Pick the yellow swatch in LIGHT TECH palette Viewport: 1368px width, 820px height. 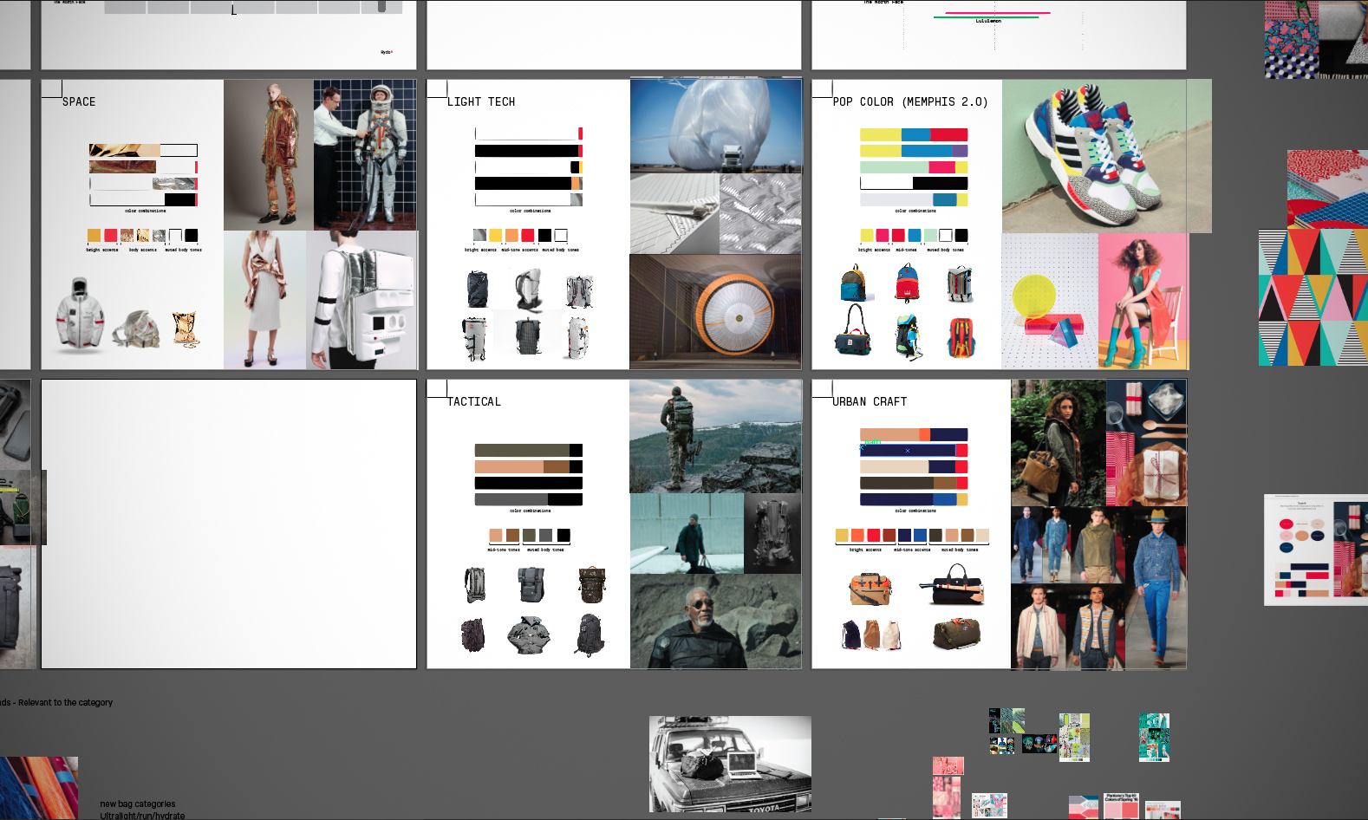tap(496, 235)
